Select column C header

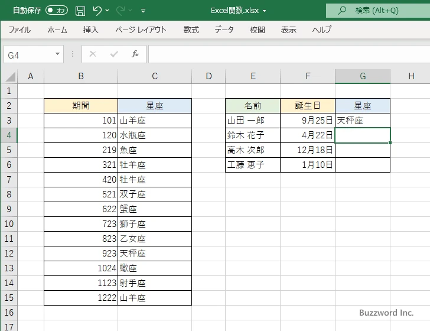(x=155, y=76)
